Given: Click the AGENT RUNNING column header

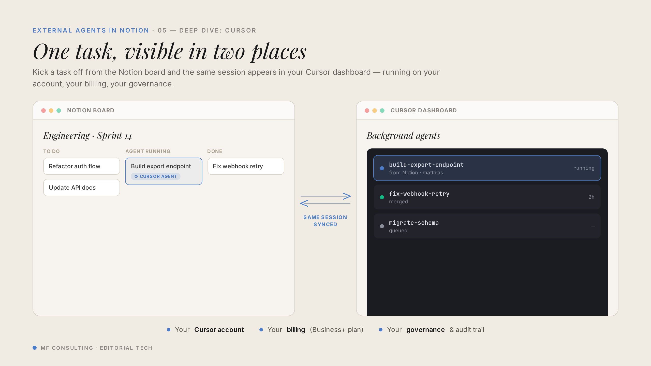Looking at the screenshot, I should pos(148,151).
